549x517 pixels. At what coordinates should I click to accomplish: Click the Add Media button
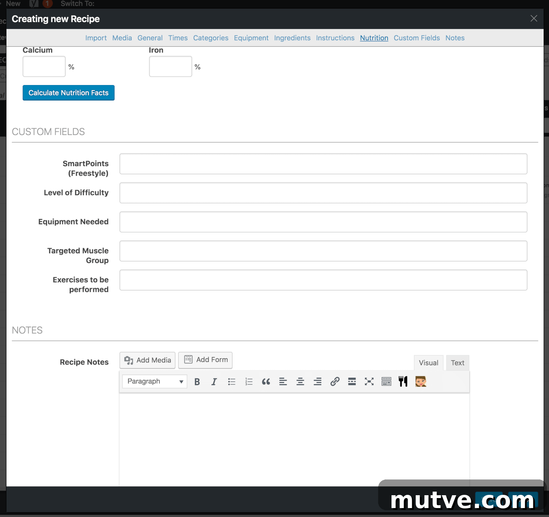[x=147, y=360]
